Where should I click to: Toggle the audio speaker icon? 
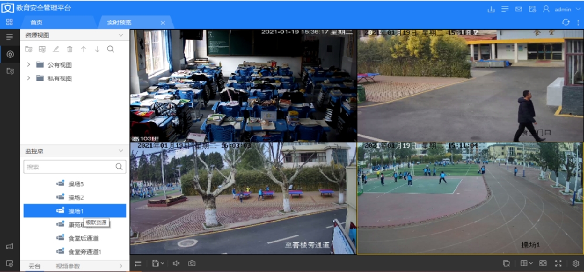(176, 263)
